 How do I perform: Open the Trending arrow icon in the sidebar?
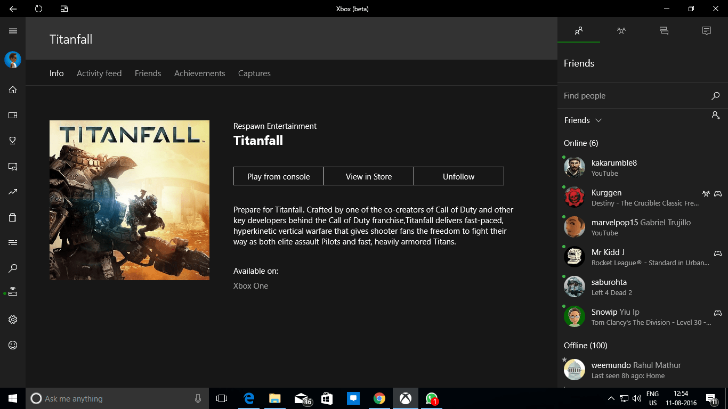pyautogui.click(x=13, y=192)
